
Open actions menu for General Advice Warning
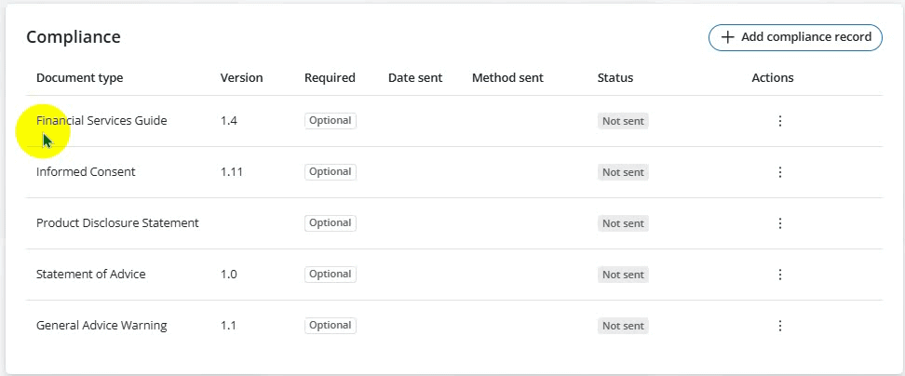(779, 326)
